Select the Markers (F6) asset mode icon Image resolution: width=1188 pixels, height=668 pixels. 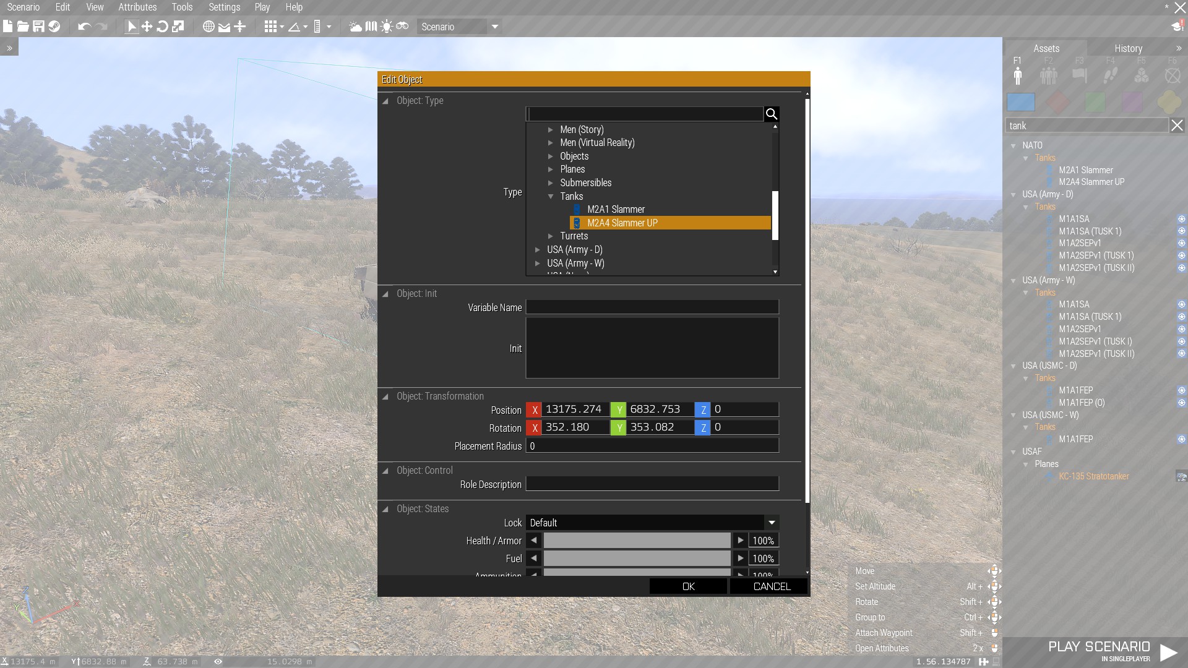point(1172,75)
